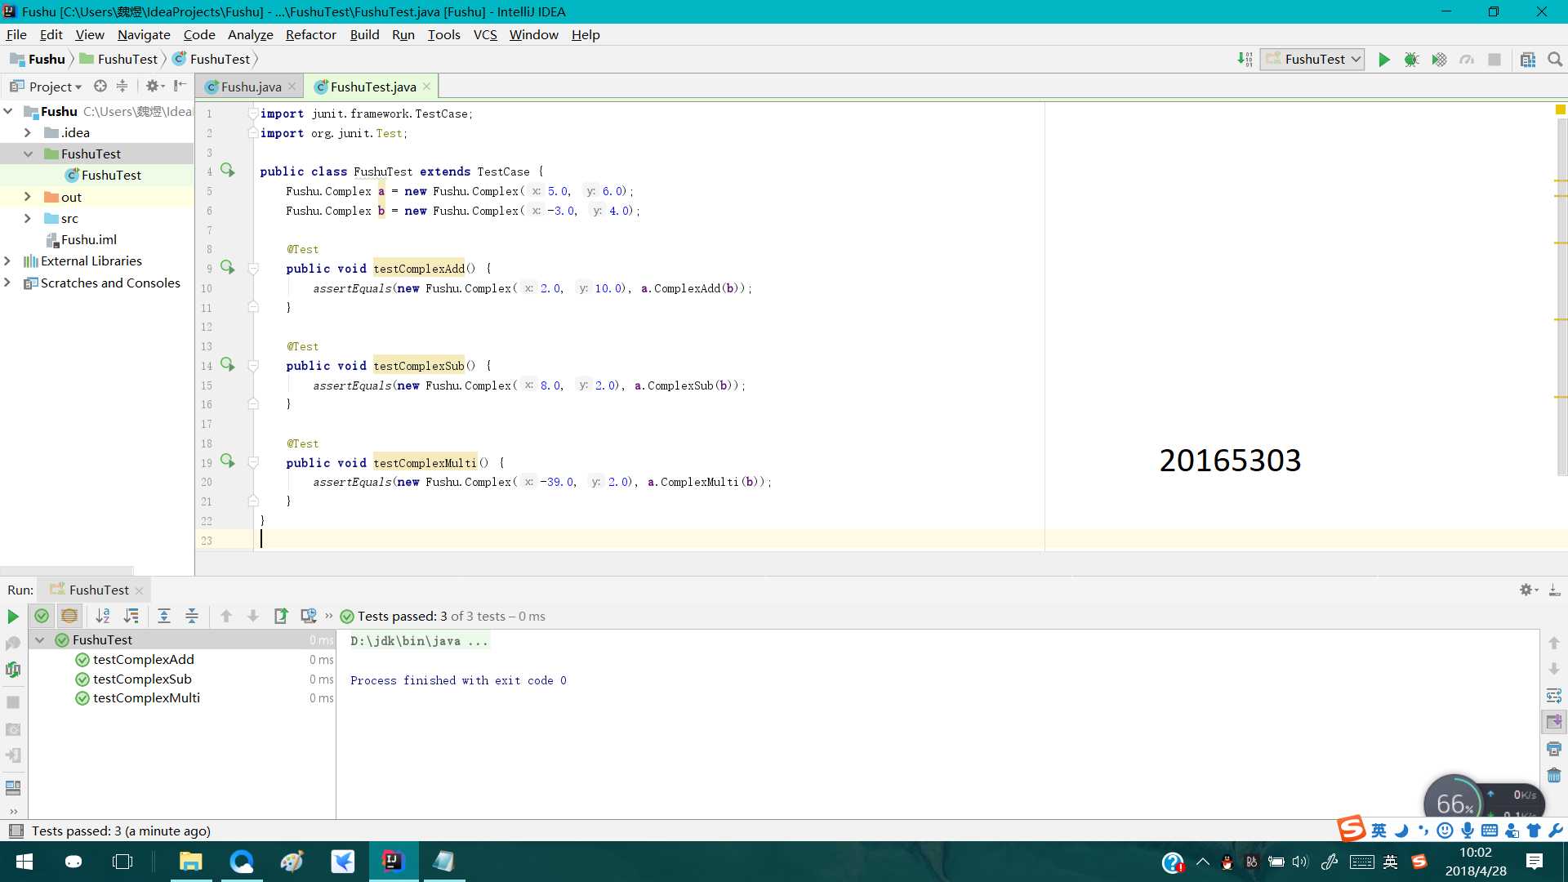The height and width of the screenshot is (882, 1568).
Task: Open Run panel settings gear
Action: pos(1527,590)
